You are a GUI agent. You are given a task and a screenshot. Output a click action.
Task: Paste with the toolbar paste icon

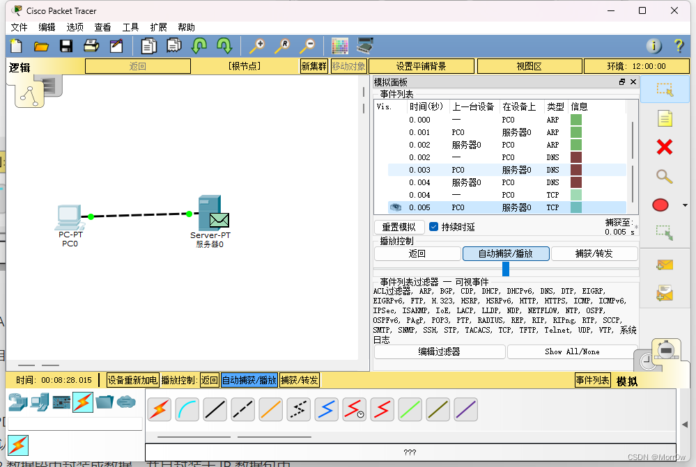tap(174, 46)
